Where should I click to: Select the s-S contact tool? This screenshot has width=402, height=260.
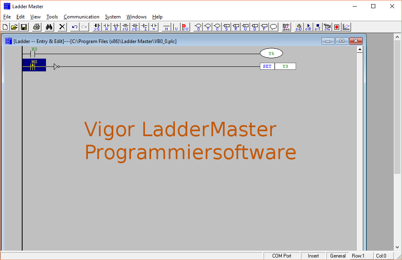[97, 27]
